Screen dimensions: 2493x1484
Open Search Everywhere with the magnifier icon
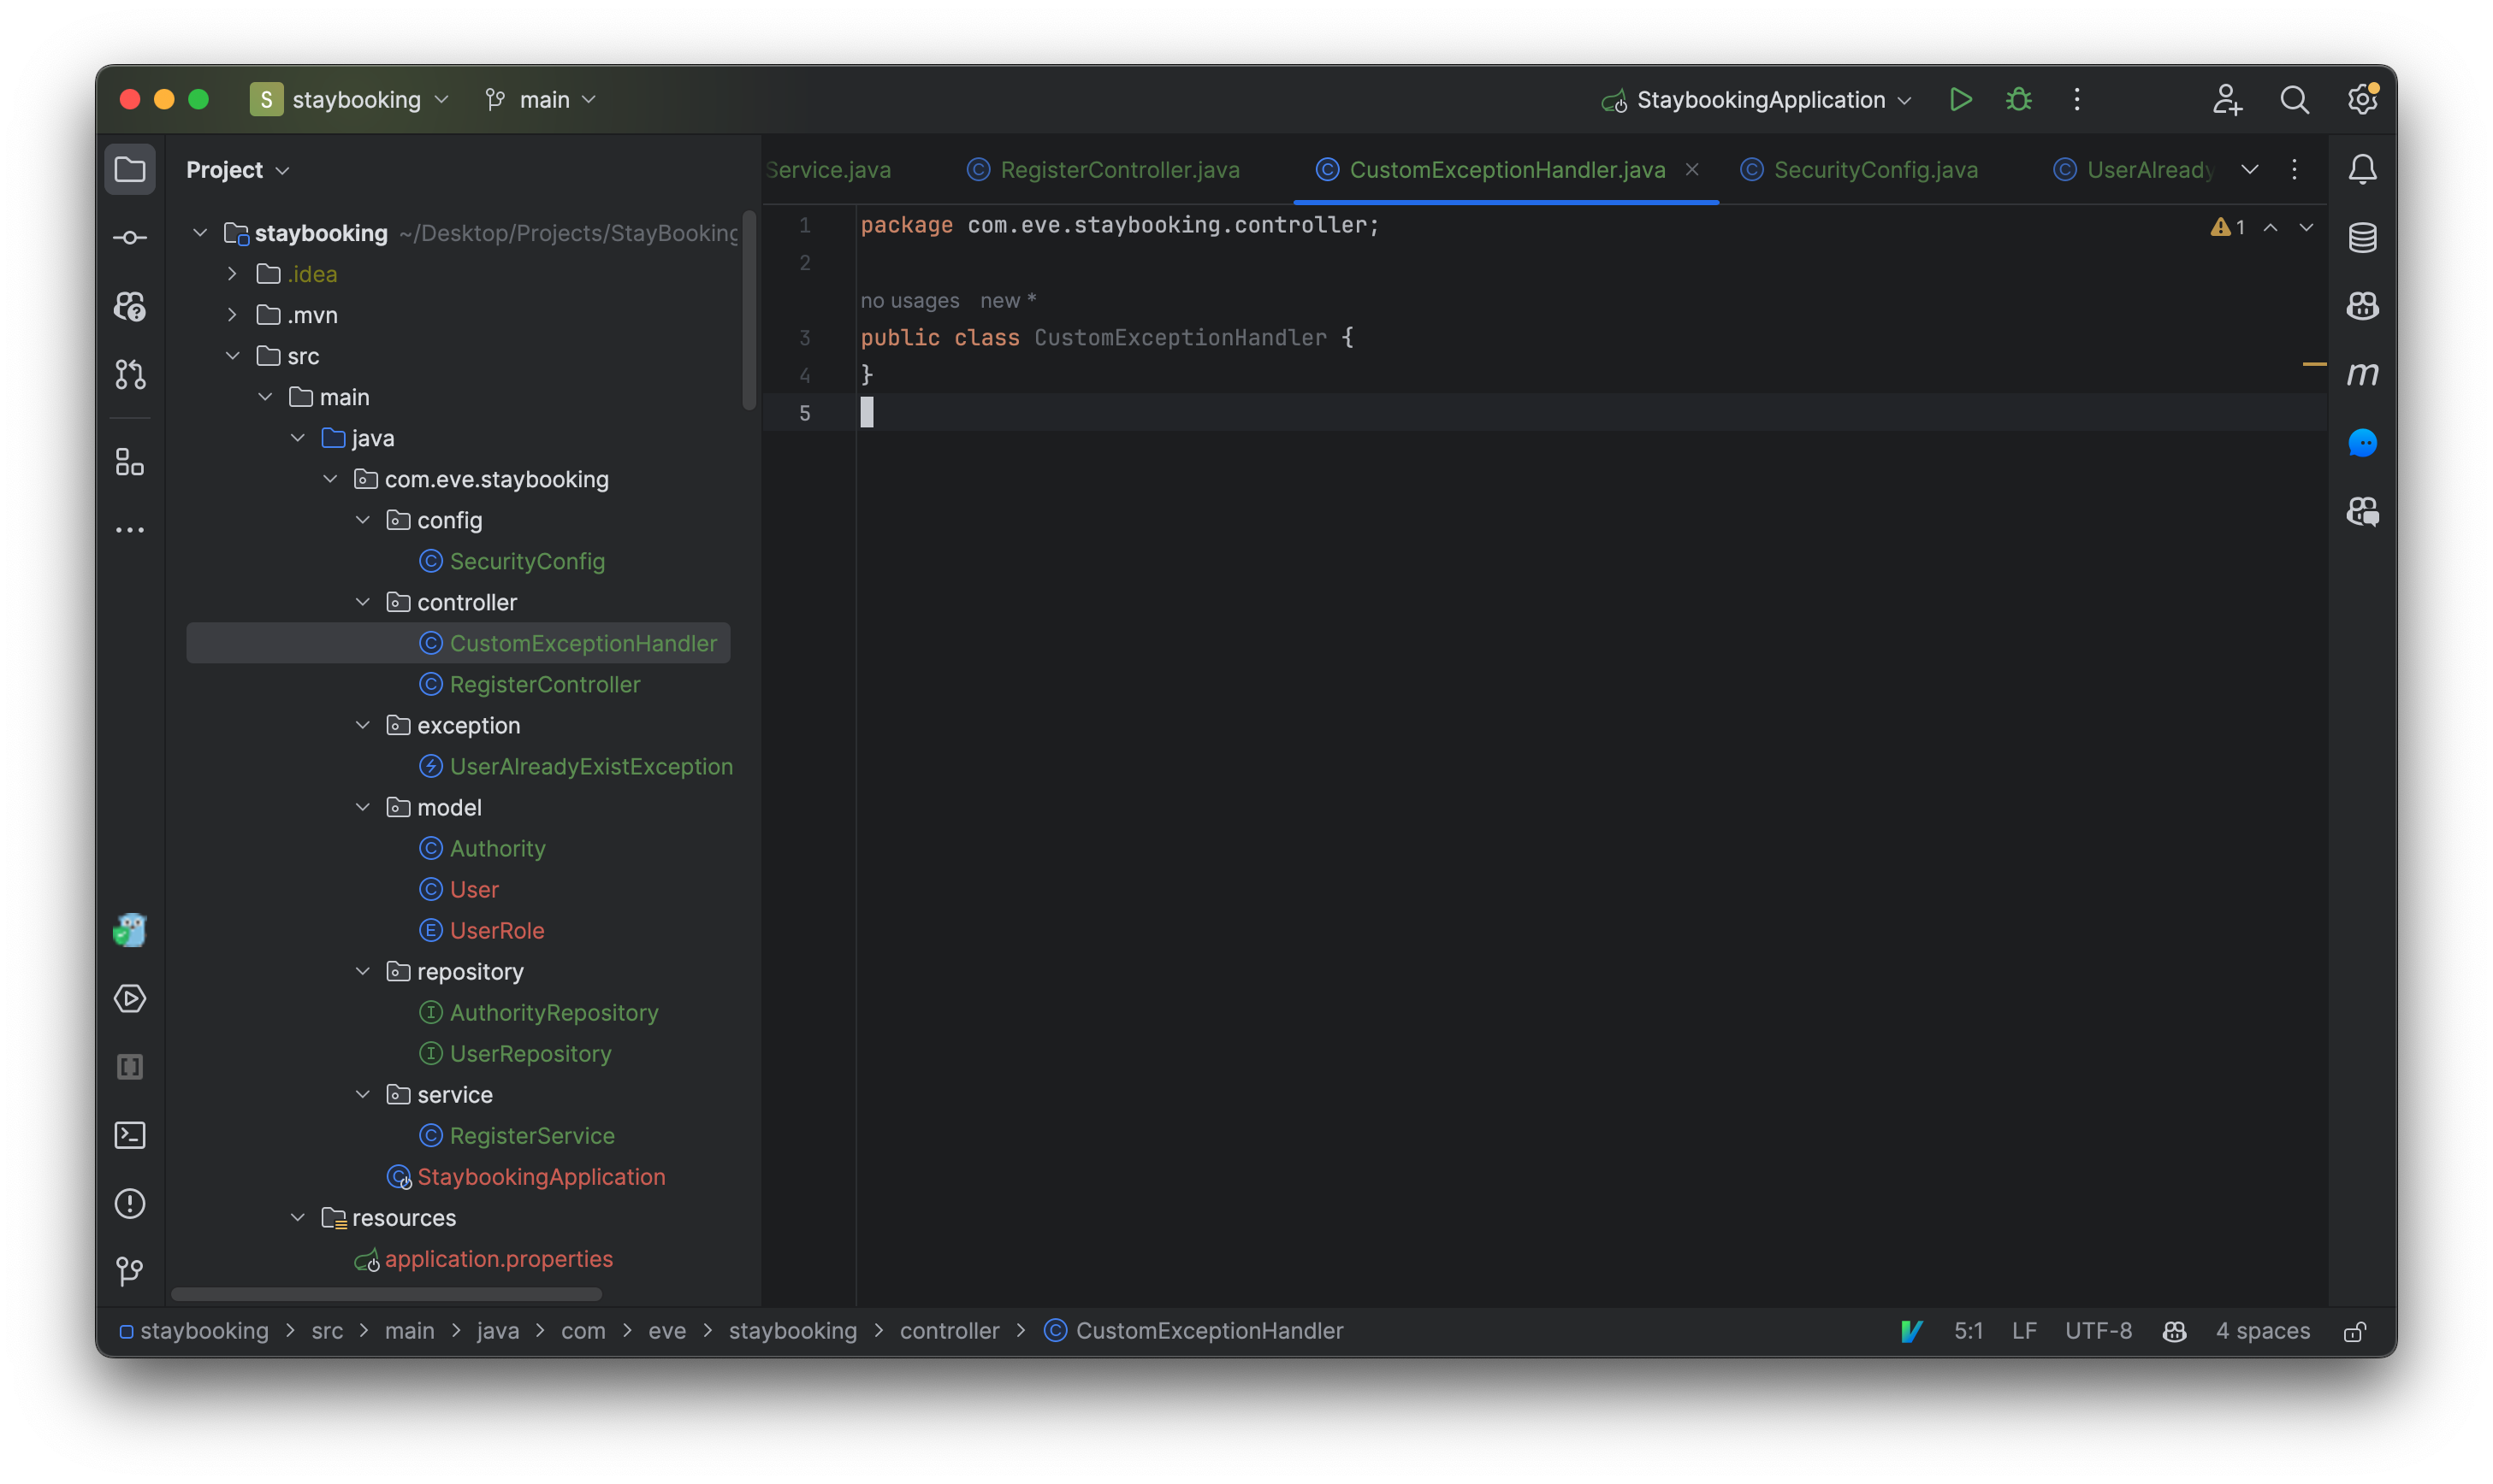click(x=2296, y=99)
